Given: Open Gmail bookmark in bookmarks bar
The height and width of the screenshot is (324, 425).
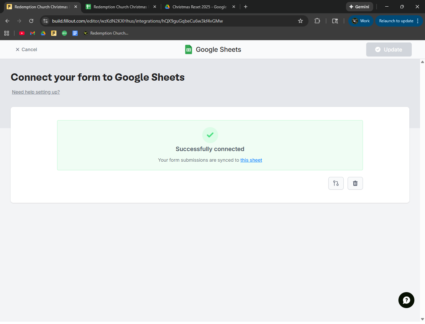Looking at the screenshot, I should click(x=33, y=33).
